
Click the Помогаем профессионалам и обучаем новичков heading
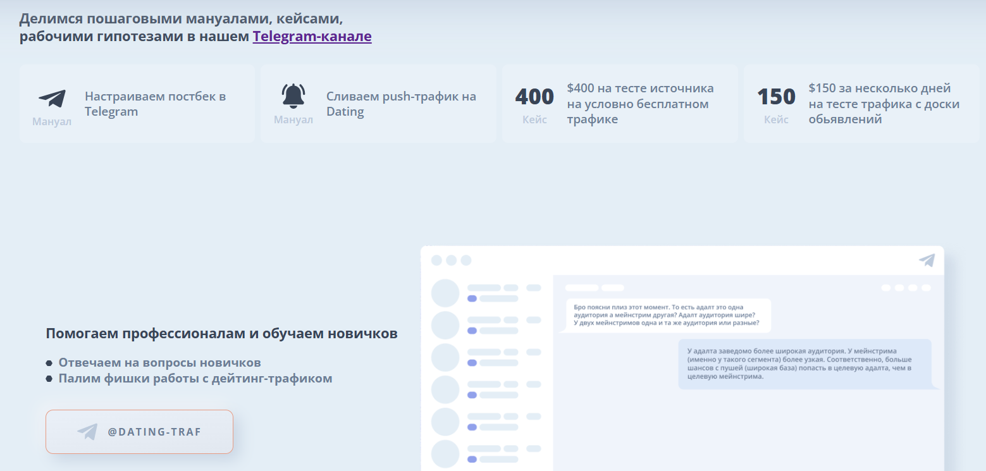click(x=222, y=333)
